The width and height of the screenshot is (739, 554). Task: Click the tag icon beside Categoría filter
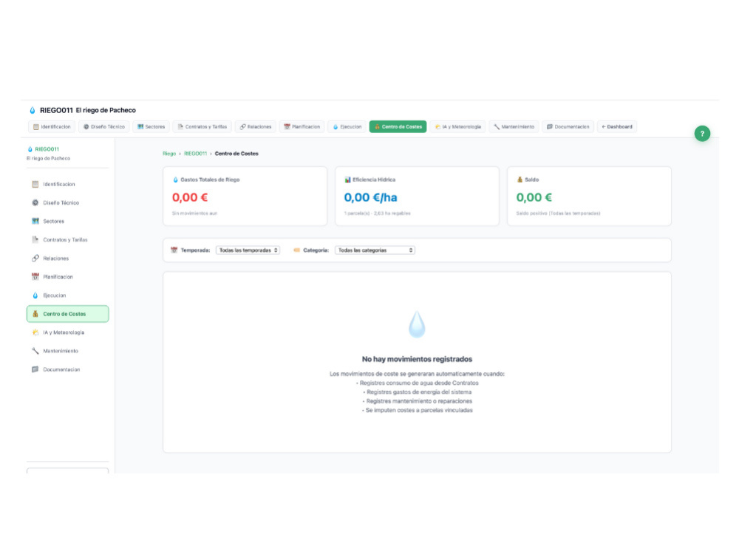296,250
